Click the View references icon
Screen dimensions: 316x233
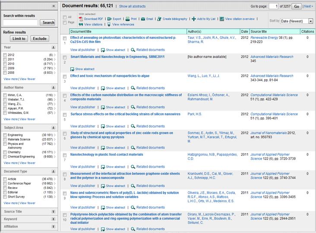[109, 24]
